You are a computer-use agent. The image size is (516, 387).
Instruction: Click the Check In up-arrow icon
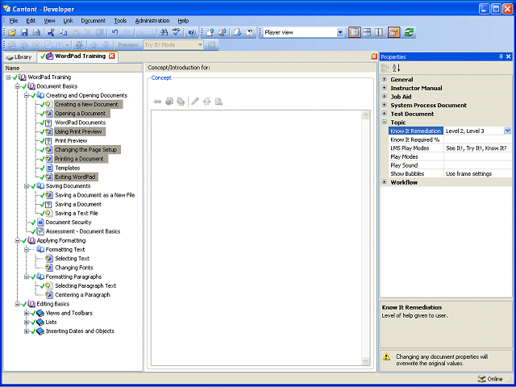(210, 32)
